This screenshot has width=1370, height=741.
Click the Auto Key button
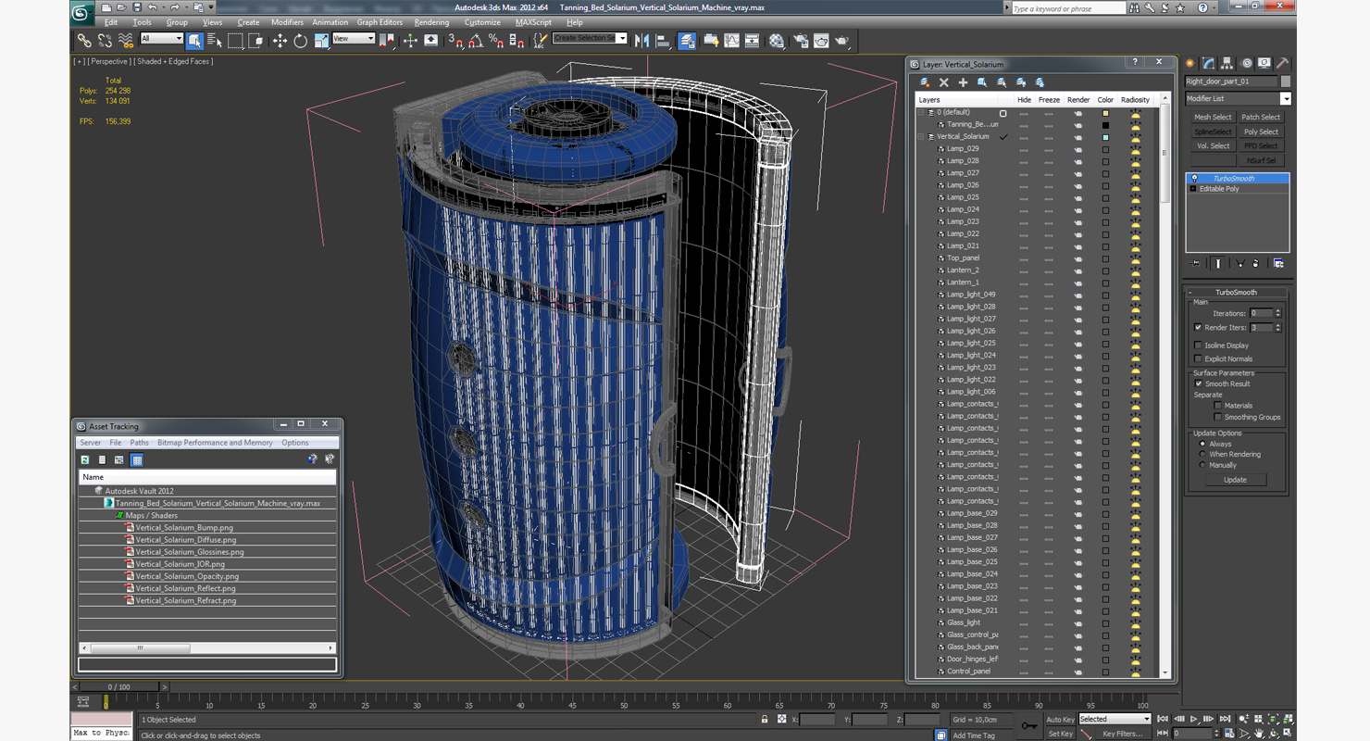pyautogui.click(x=1061, y=719)
